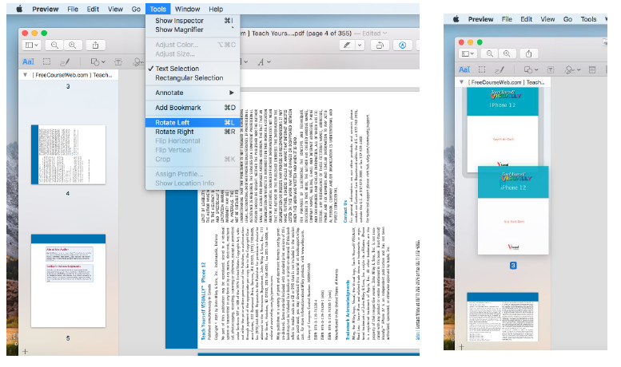Open the Highlight pen dropdown arrow

[360, 45]
